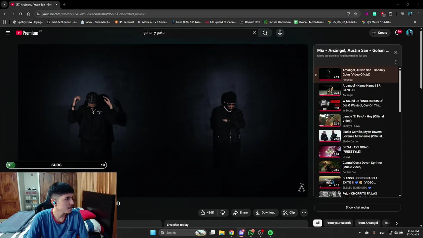
Task: Open Chrome media controls icon
Action: click(x=402, y=14)
